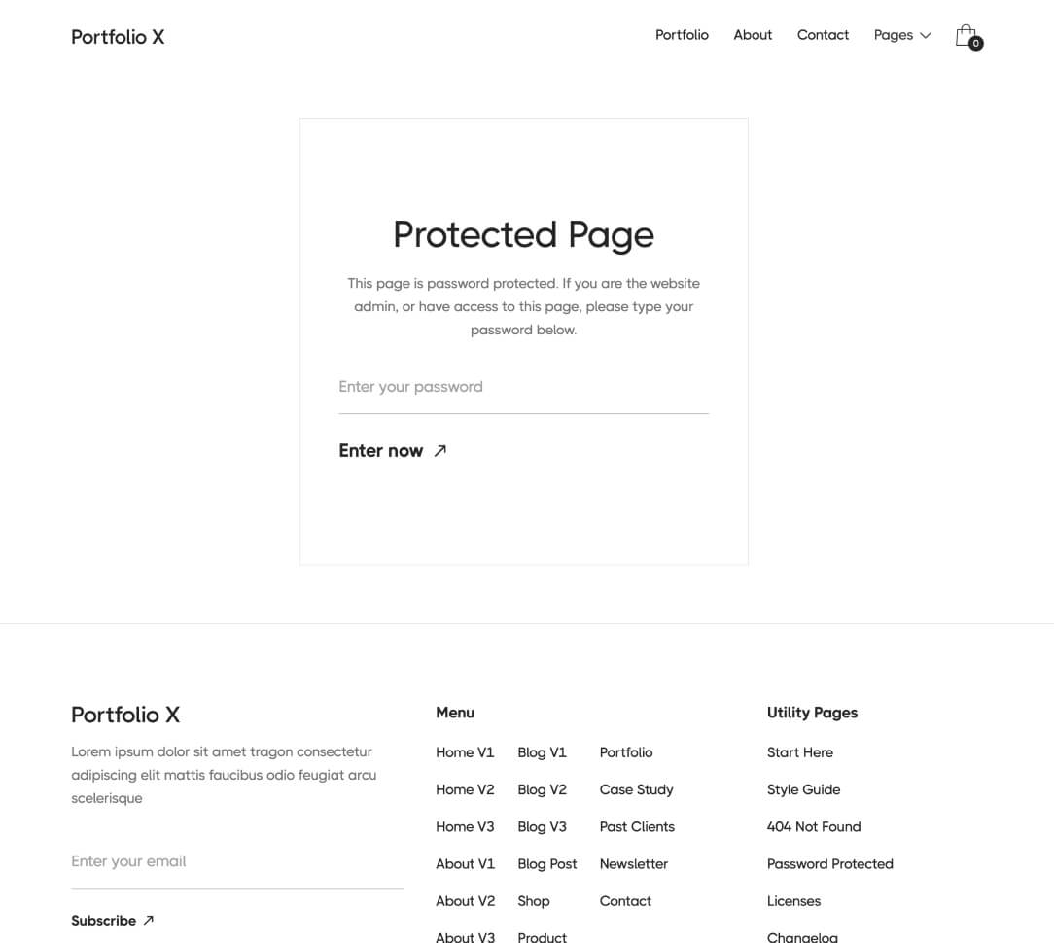
Task: Open the Newsletter footer link
Action: pos(633,863)
